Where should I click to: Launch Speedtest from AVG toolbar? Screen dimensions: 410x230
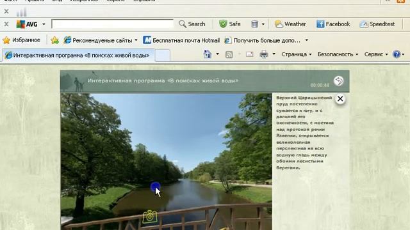click(x=377, y=24)
